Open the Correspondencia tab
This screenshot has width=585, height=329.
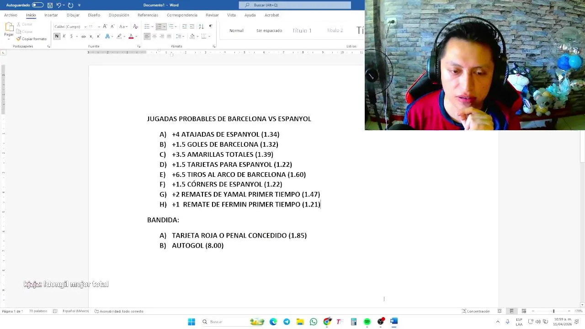(x=182, y=15)
